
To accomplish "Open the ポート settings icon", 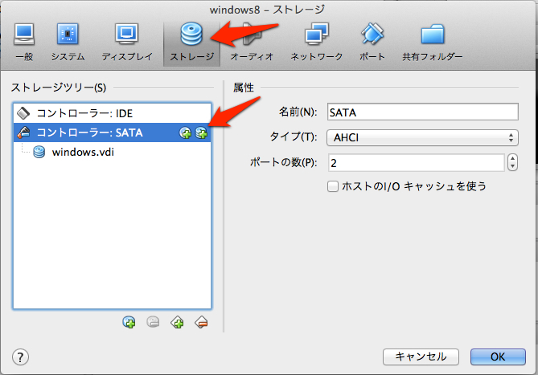I will point(372,34).
